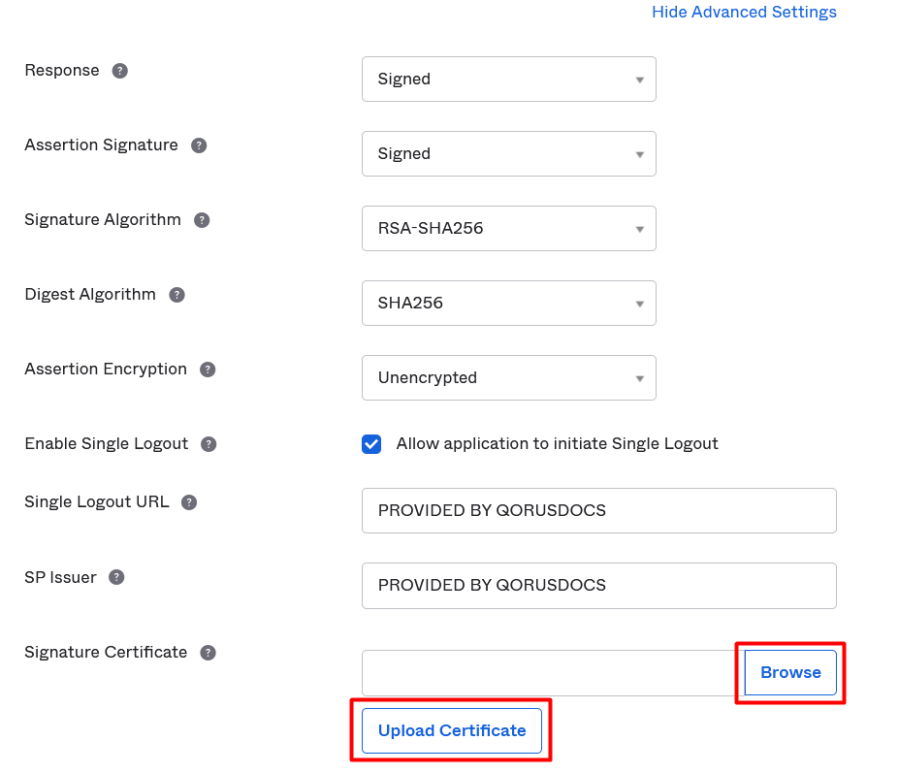Screen dimensions: 899x773
Task: Open the Assertion Signature dropdown
Action: 508,154
